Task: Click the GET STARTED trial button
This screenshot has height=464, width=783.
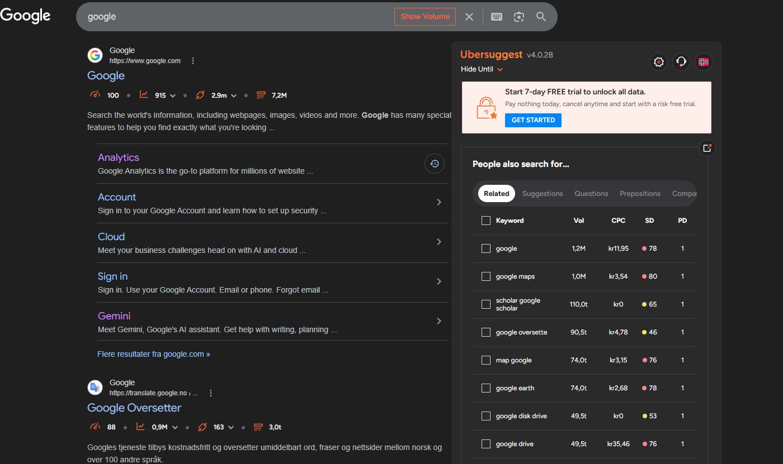Action: (x=533, y=120)
